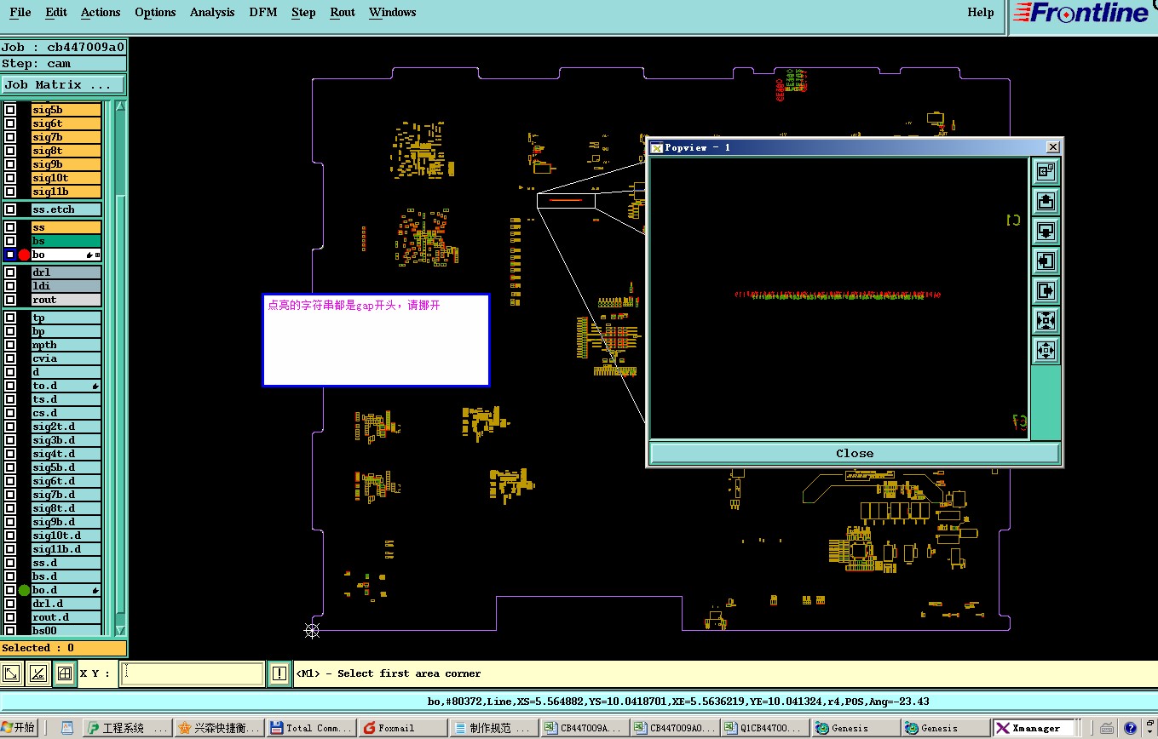Click the top window-swap icon in Popview

tap(1046, 172)
